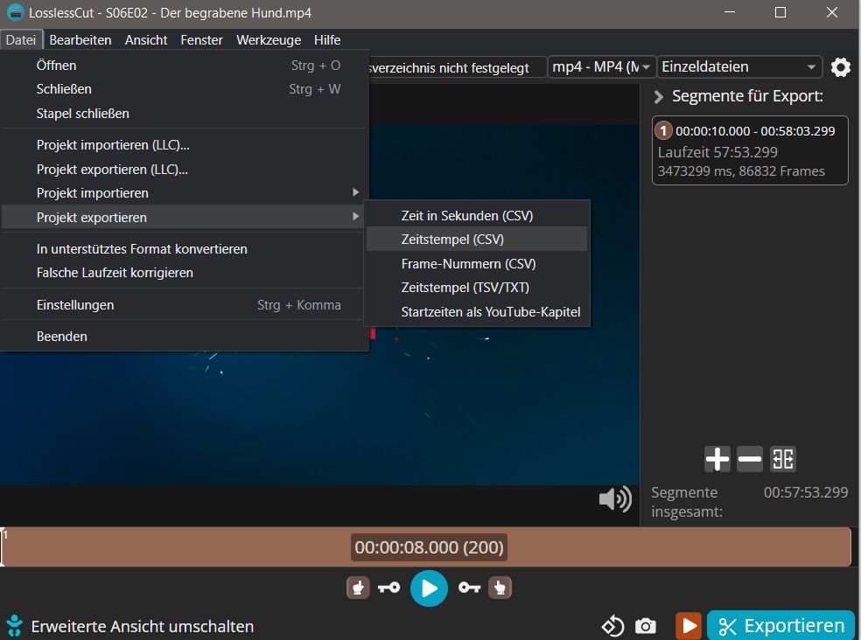Set segment end to current position
The image size is (861, 640).
click(500, 588)
